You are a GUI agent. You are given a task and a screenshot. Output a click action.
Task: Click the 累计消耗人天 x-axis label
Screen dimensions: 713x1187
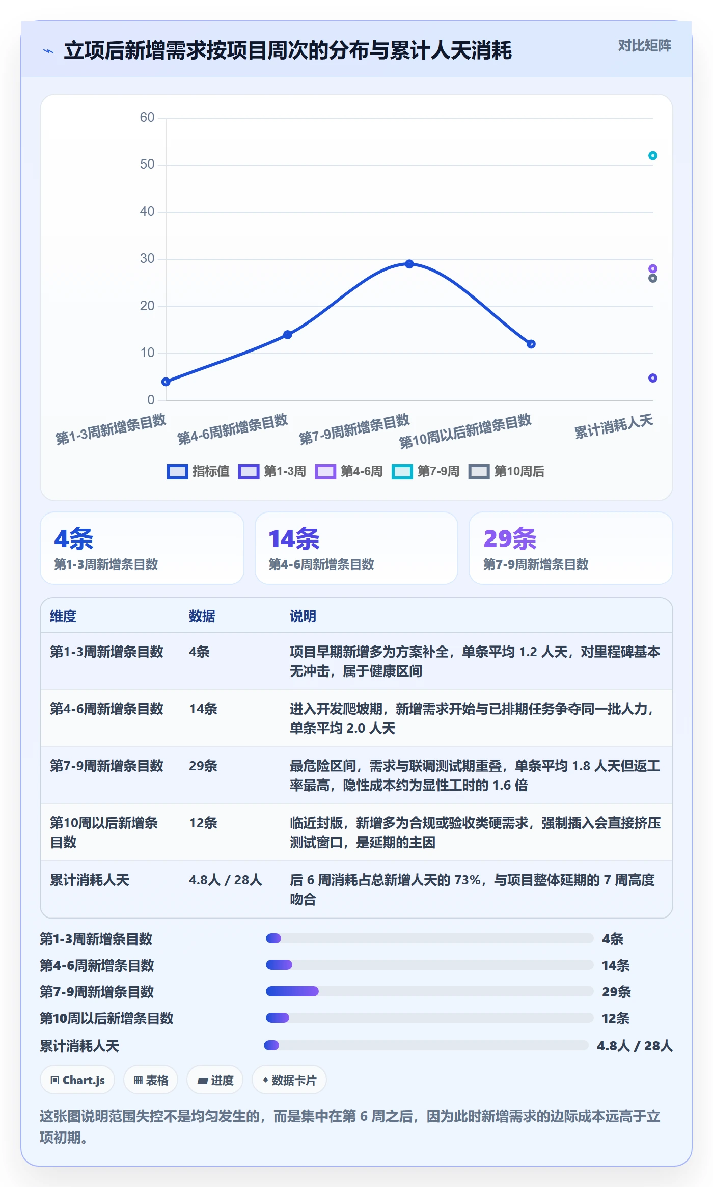(x=614, y=426)
